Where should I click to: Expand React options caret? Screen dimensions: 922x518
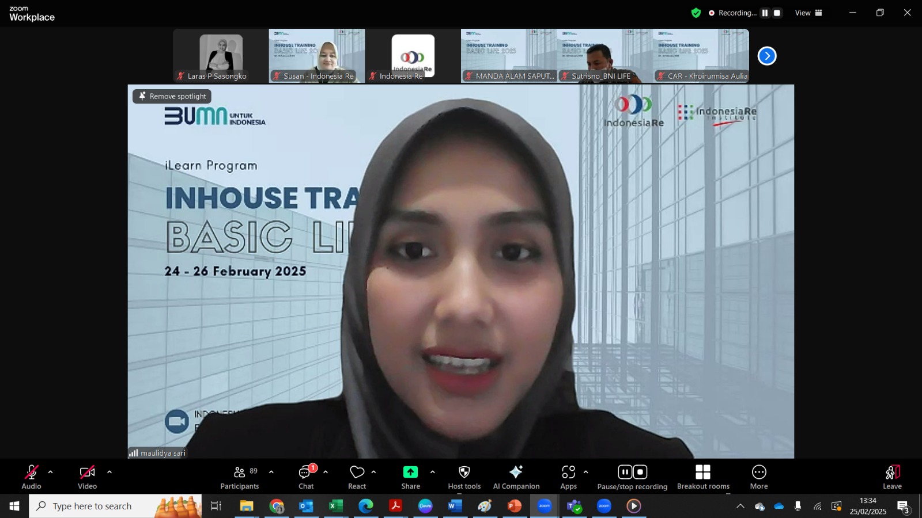point(373,472)
